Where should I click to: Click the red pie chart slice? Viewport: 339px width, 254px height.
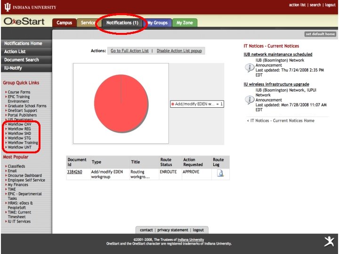[x=121, y=103]
